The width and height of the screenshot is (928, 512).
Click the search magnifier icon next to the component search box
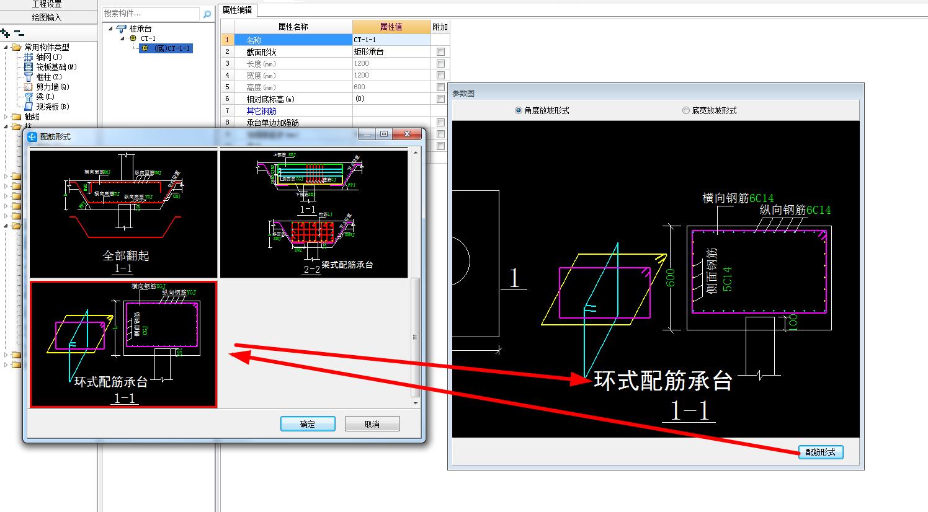pyautogui.click(x=207, y=14)
